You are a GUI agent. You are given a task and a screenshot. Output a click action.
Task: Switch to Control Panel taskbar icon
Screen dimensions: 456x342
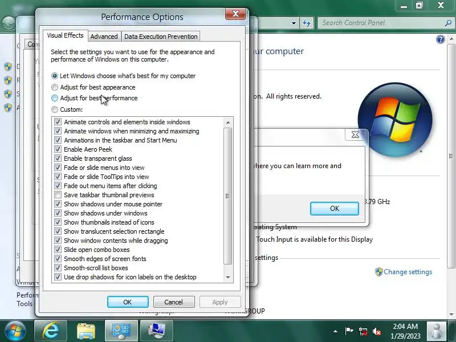click(121, 331)
